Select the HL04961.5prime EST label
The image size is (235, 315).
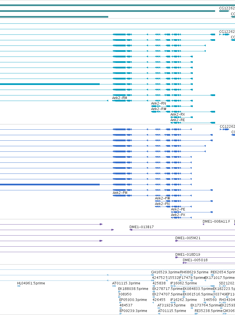31,283
